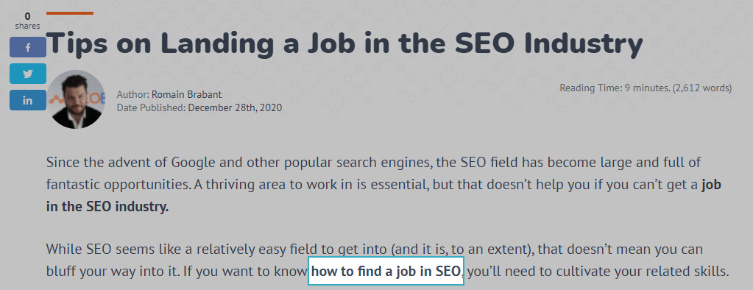753x290 pixels.
Task: Click the 'Reading Time: 9 minutes' text
Action: 614,88
